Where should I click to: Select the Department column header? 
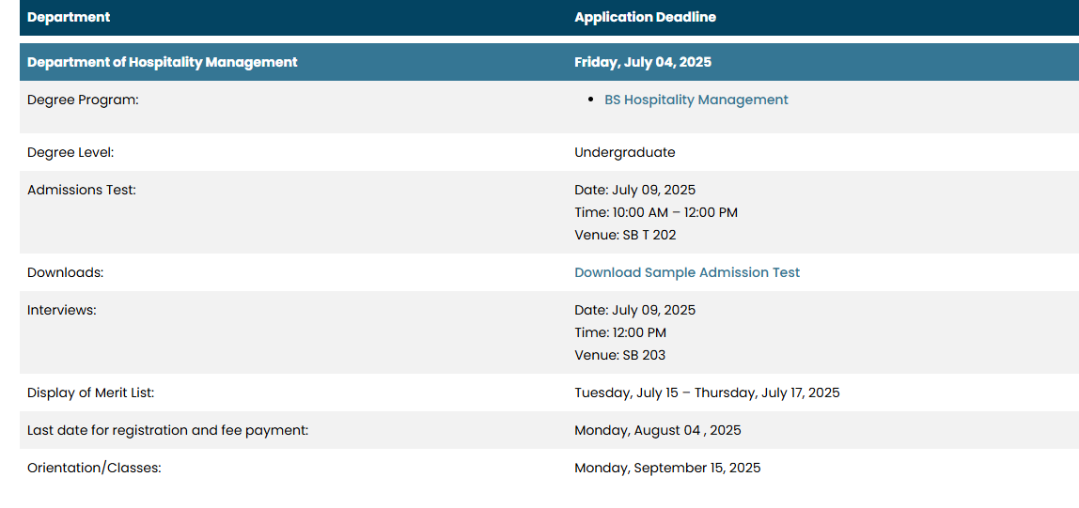coord(69,17)
